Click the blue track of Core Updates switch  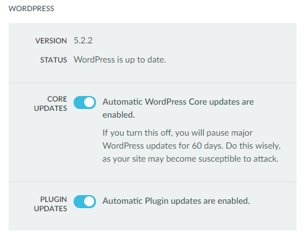click(79, 102)
